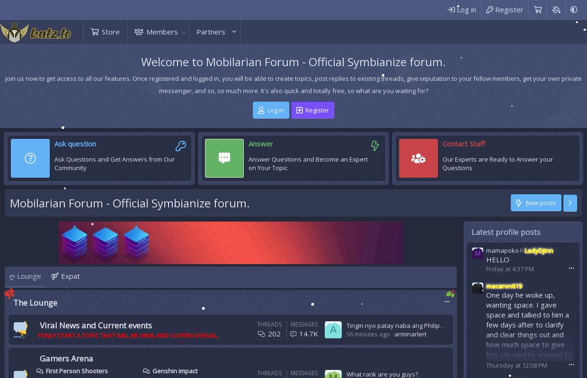Open the options menu on mamapoko's profile post
587x378 pixels.
coord(571,268)
